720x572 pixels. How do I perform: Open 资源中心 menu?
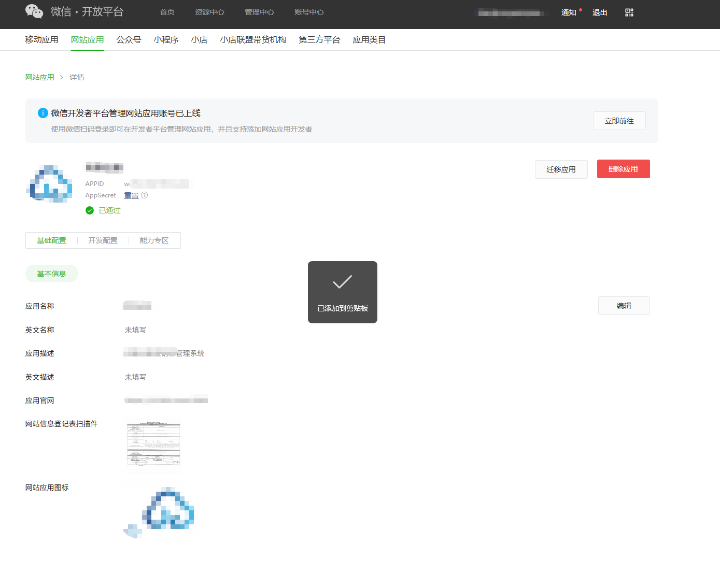click(209, 12)
